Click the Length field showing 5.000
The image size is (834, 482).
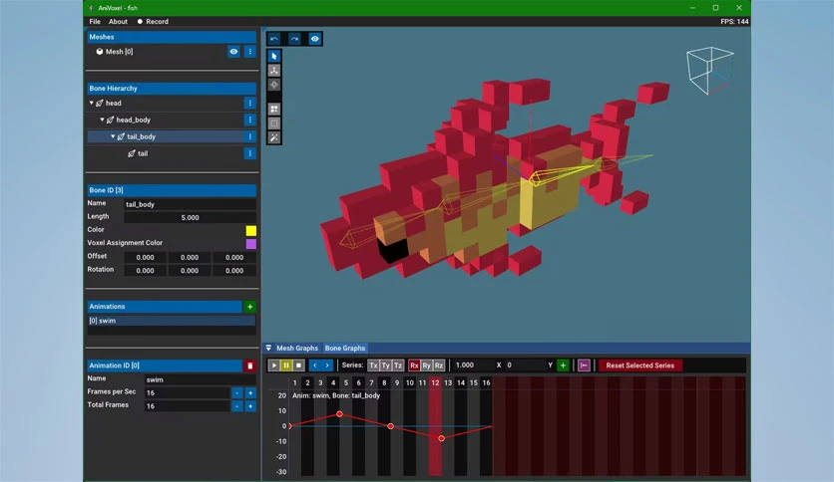point(190,218)
